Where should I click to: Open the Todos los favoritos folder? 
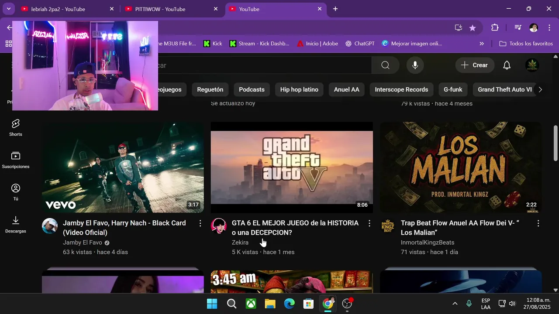click(x=526, y=44)
